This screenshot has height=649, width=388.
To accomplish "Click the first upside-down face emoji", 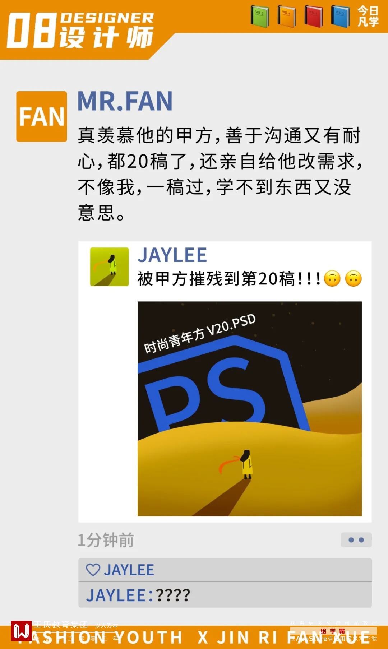I will pyautogui.click(x=332, y=279).
